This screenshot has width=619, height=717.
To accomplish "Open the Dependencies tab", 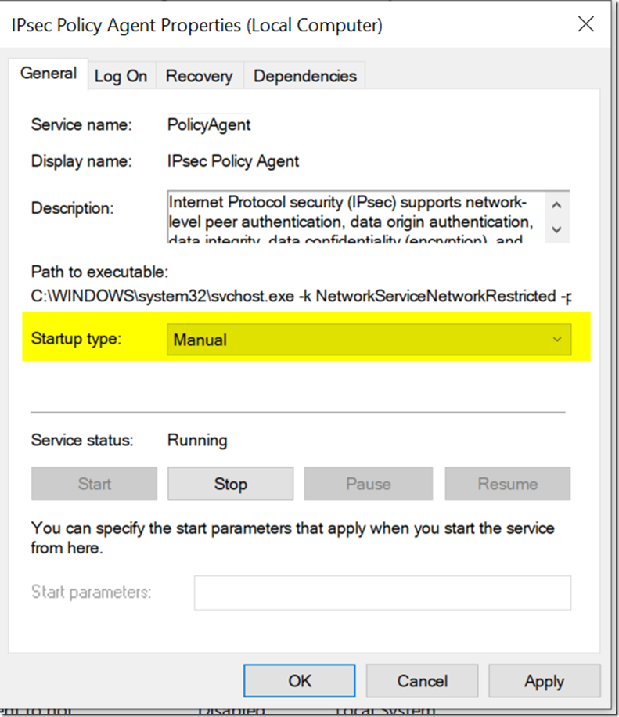I will (x=304, y=76).
